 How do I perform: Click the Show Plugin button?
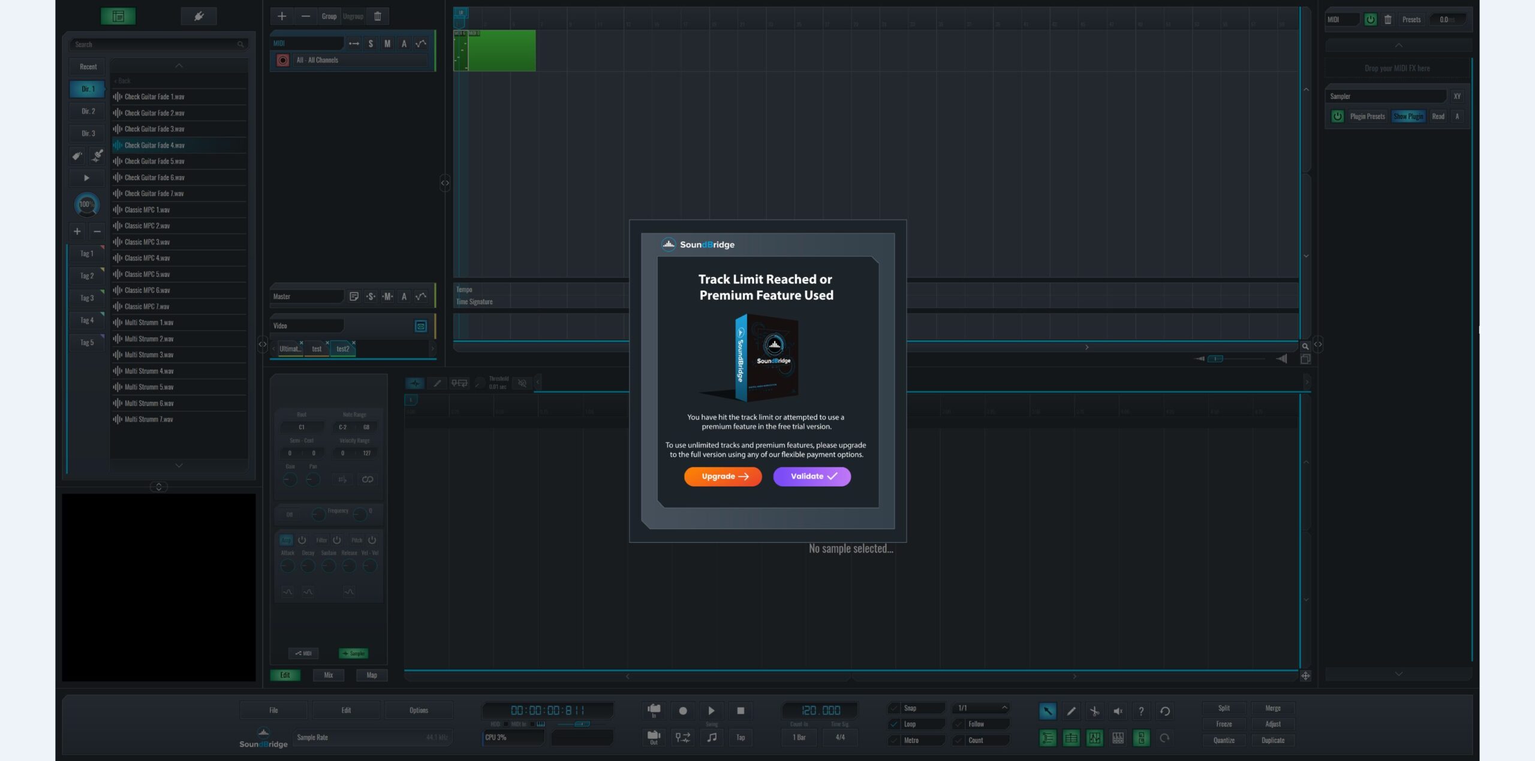tap(1408, 116)
